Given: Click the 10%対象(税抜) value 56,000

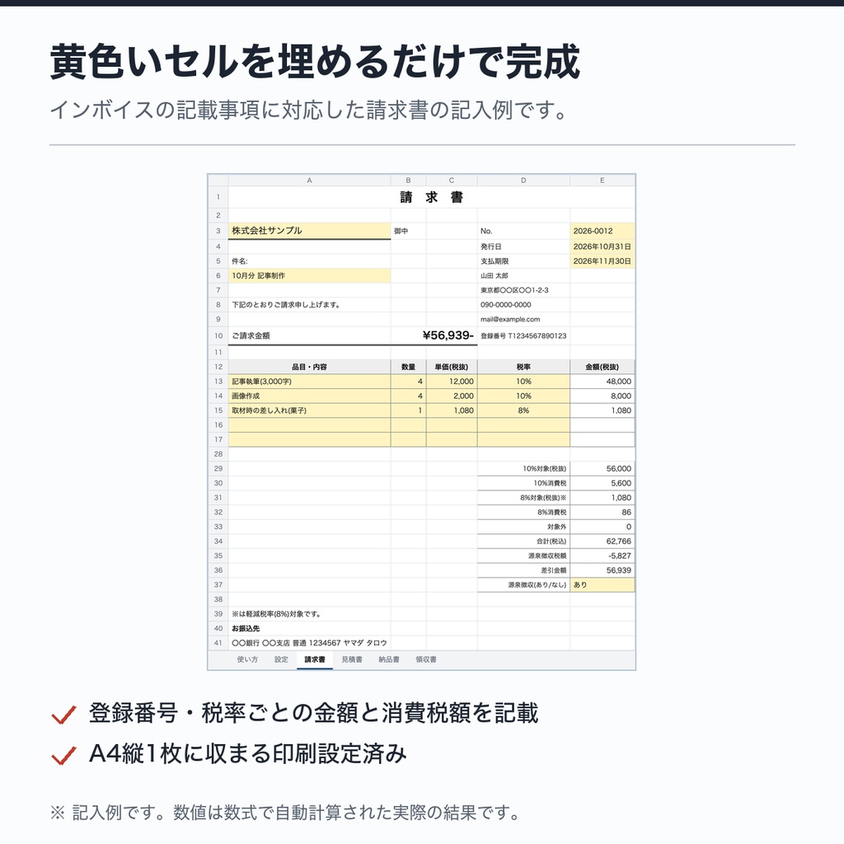Looking at the screenshot, I should click(x=603, y=469).
